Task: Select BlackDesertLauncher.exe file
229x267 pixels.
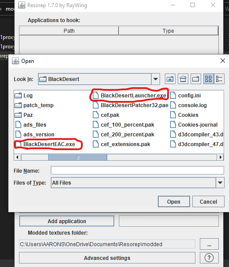Action: (x=130, y=96)
